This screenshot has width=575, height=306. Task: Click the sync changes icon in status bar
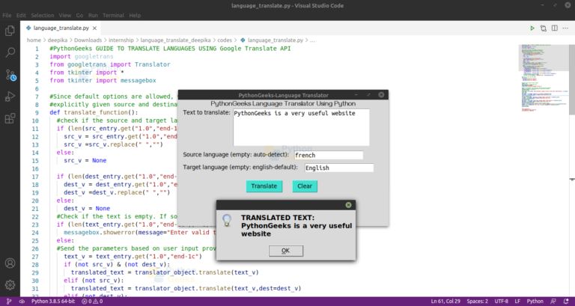pyautogui.click(x=22, y=302)
